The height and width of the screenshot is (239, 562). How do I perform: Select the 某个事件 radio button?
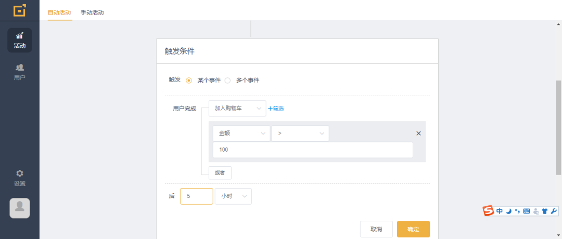point(189,81)
